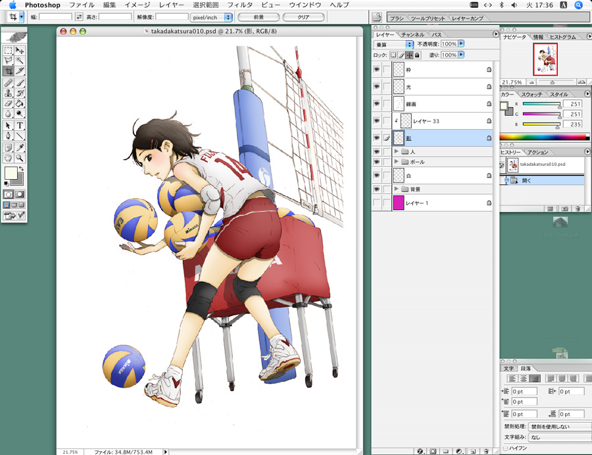This screenshot has height=455, width=592.
Task: Hide the ボール layer group
Action: coord(376,162)
